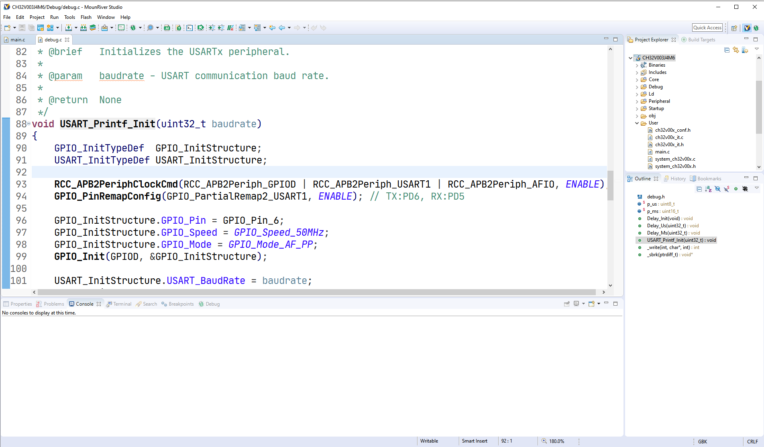This screenshot has width=764, height=447.
Task: Switch to the main.c editor tab
Action: click(18, 40)
